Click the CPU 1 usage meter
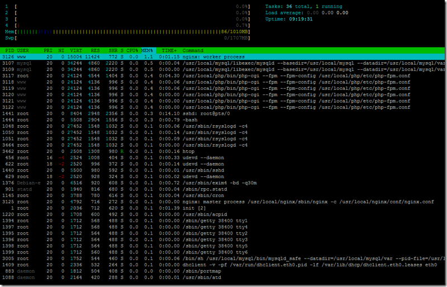 127,6
